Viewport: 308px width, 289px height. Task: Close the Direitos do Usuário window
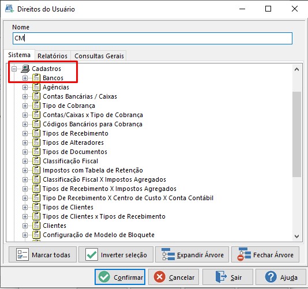pos(295,9)
